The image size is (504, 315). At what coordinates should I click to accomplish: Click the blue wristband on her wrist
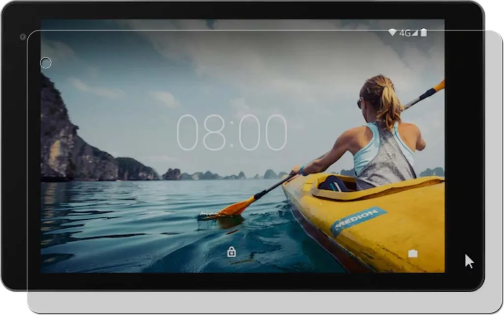pos(302,171)
